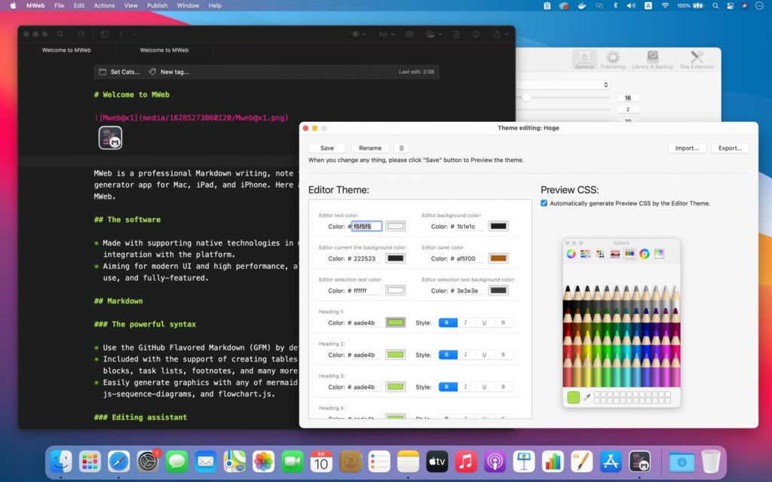The width and height of the screenshot is (772, 482).
Task: Open search in the MWeb toolbar
Action: coord(60,34)
